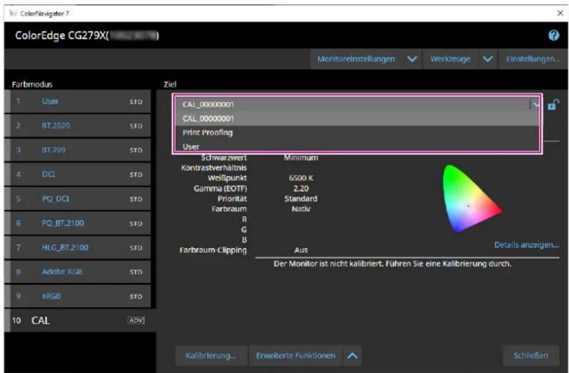Select color mode 6 PQ_BT.2100
The width and height of the screenshot is (569, 373).
[x=78, y=223]
